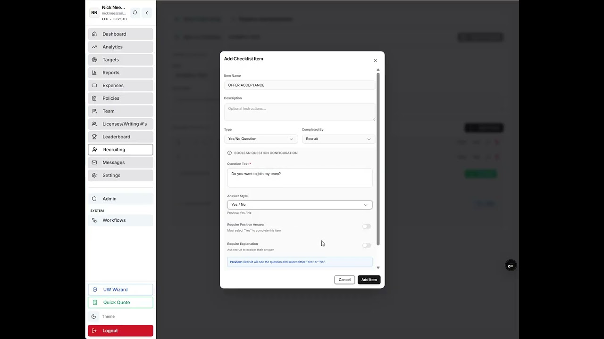Click the Reports bar chart icon
604x339 pixels.
pos(94,73)
